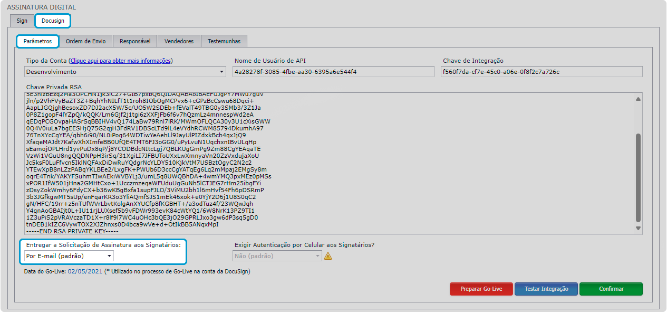This screenshot has height=313, width=667.
Task: Click the Chave de Integração field
Action: (x=542, y=72)
